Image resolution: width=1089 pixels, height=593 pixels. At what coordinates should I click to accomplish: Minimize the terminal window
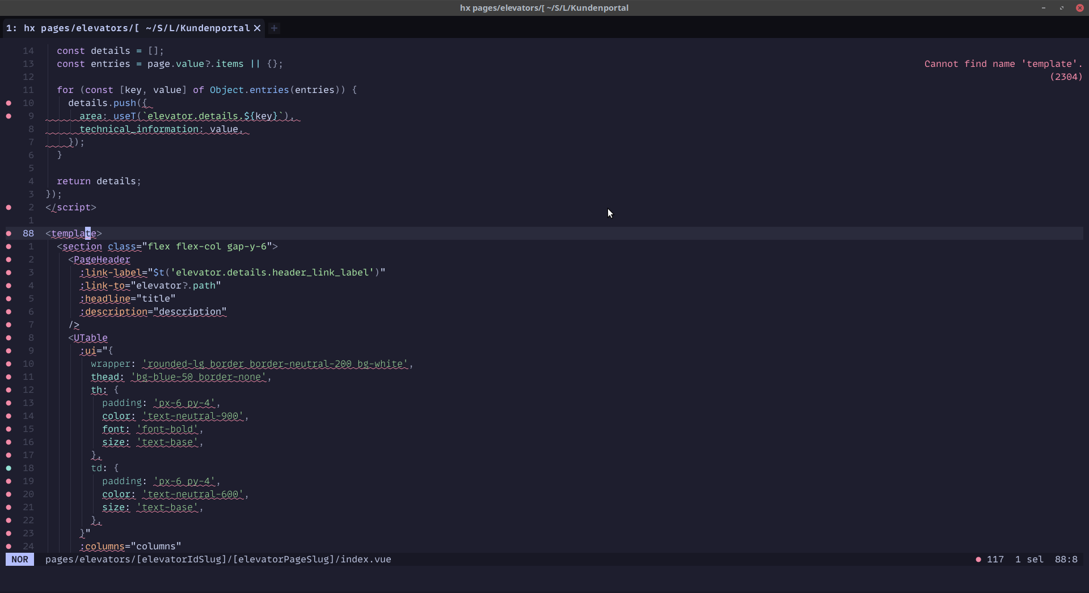tap(1043, 8)
